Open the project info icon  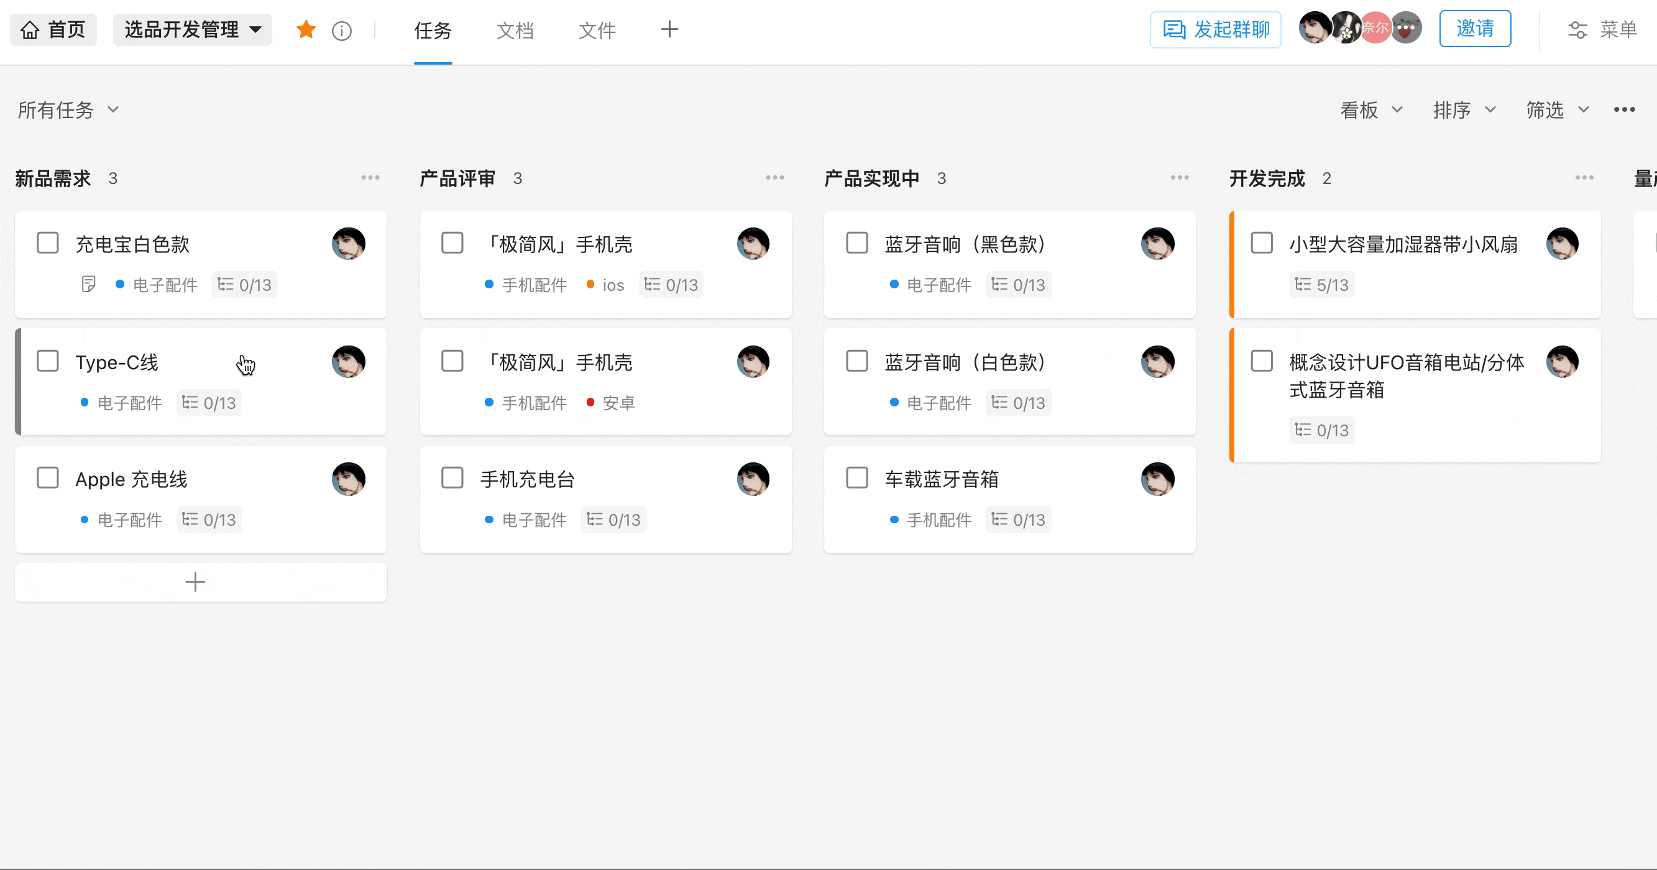tap(342, 30)
